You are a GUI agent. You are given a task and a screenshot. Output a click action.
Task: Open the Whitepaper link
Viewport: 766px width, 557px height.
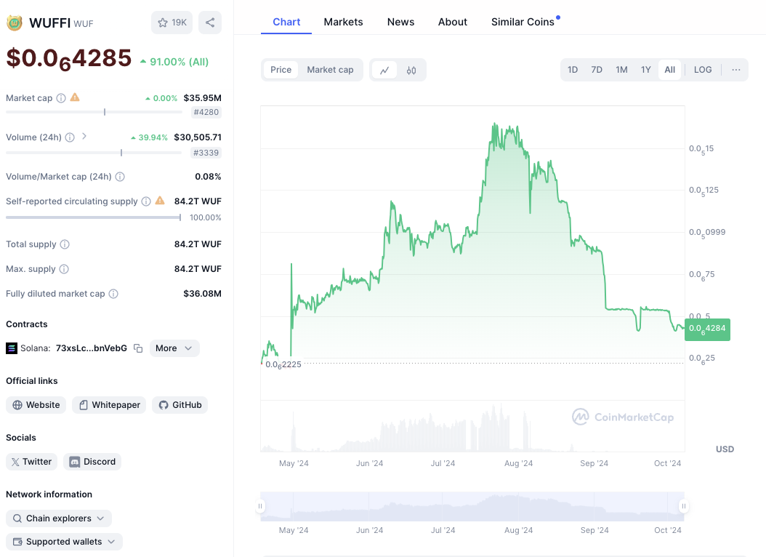109,405
